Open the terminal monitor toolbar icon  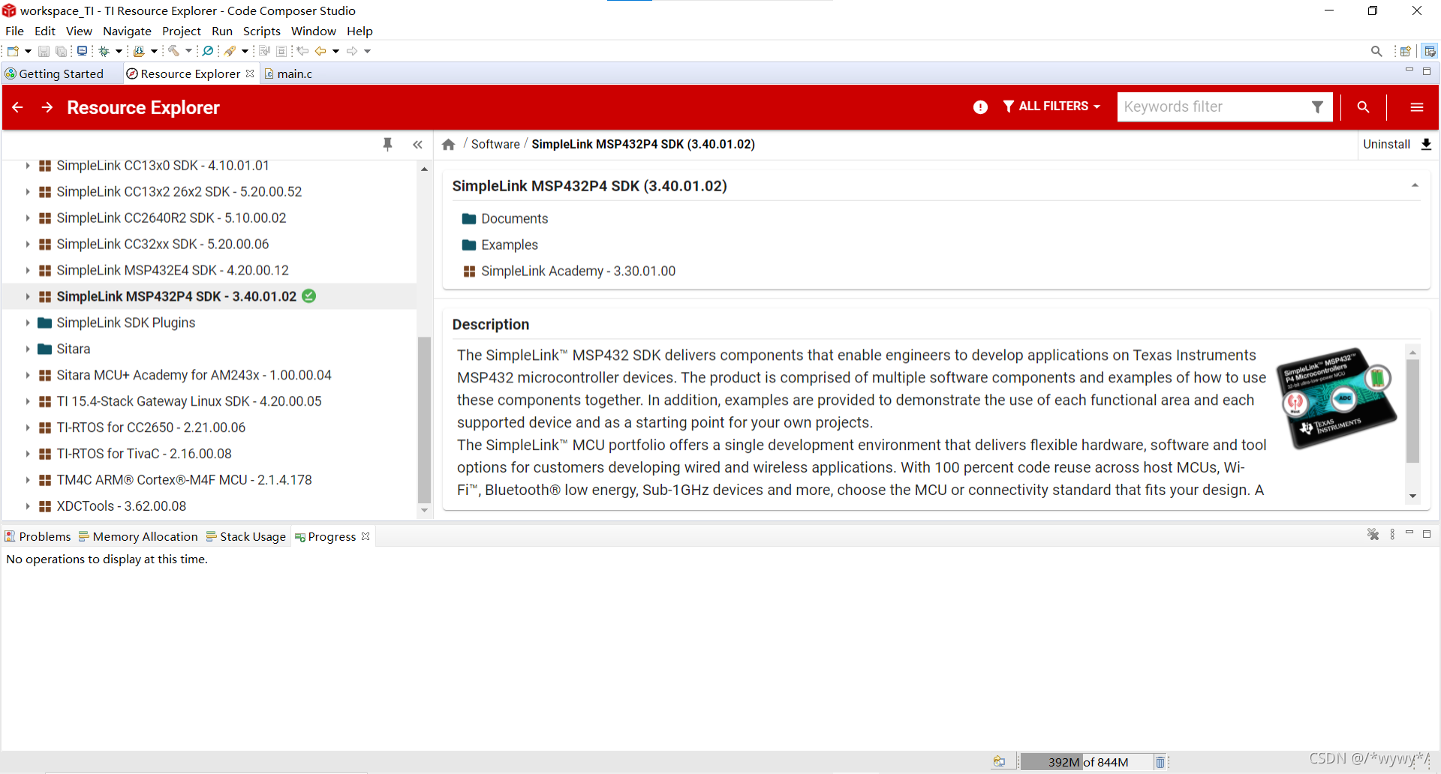[82, 51]
